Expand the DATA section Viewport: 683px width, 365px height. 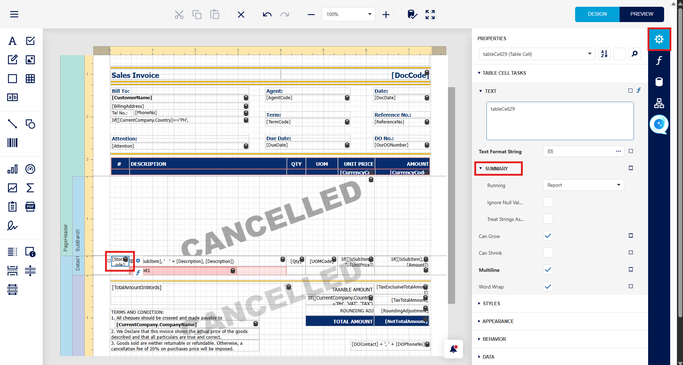(486, 357)
